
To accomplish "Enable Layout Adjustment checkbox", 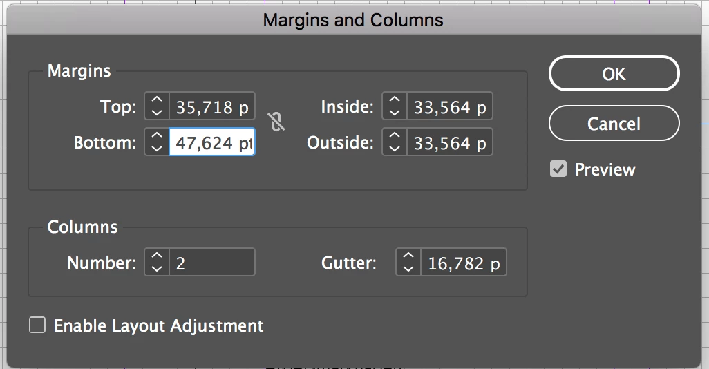I will pyautogui.click(x=37, y=325).
